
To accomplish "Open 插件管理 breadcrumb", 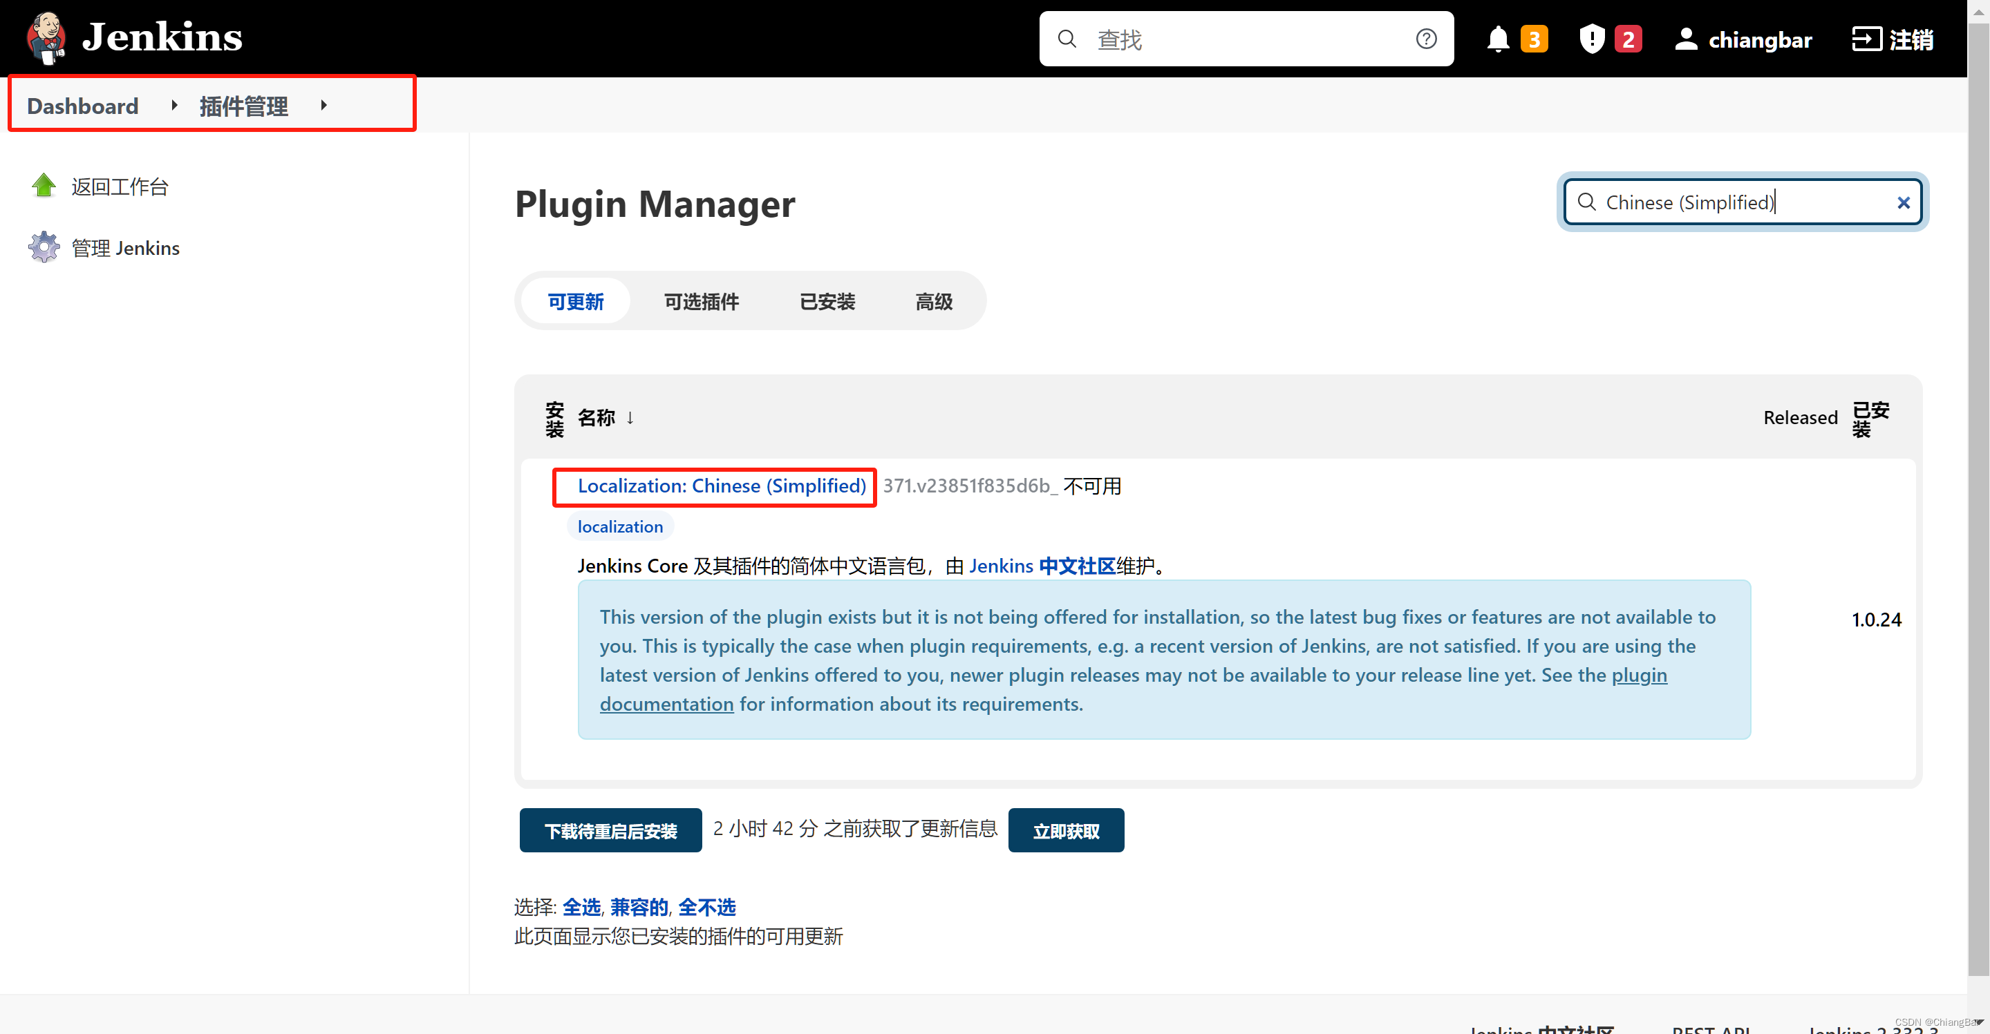I will (243, 106).
